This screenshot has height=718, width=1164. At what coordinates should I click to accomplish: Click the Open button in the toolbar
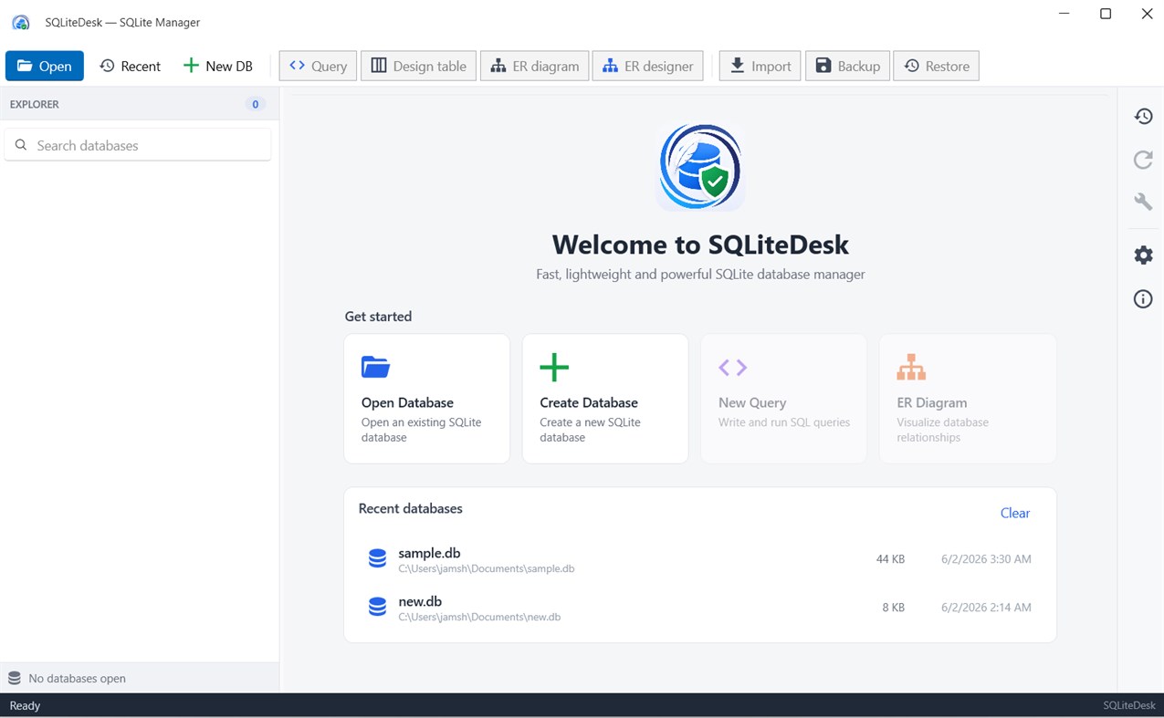pos(44,66)
